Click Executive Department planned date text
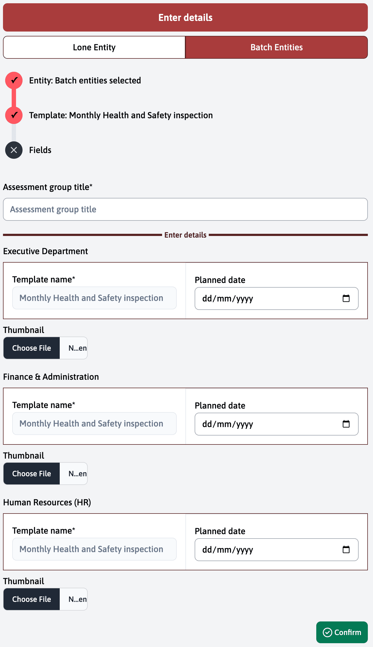373x647 pixels. [x=227, y=298]
